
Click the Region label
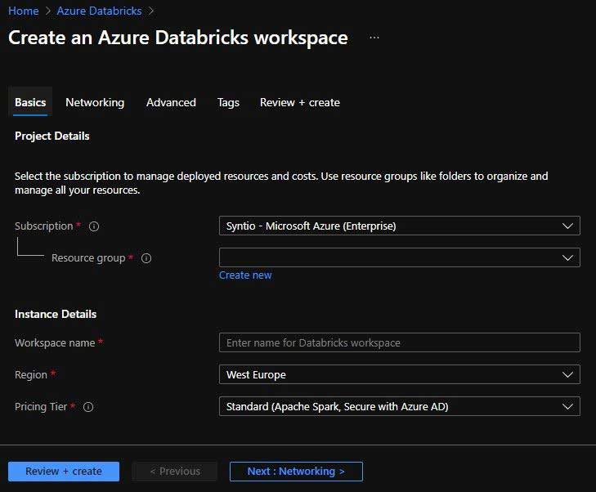coord(31,374)
